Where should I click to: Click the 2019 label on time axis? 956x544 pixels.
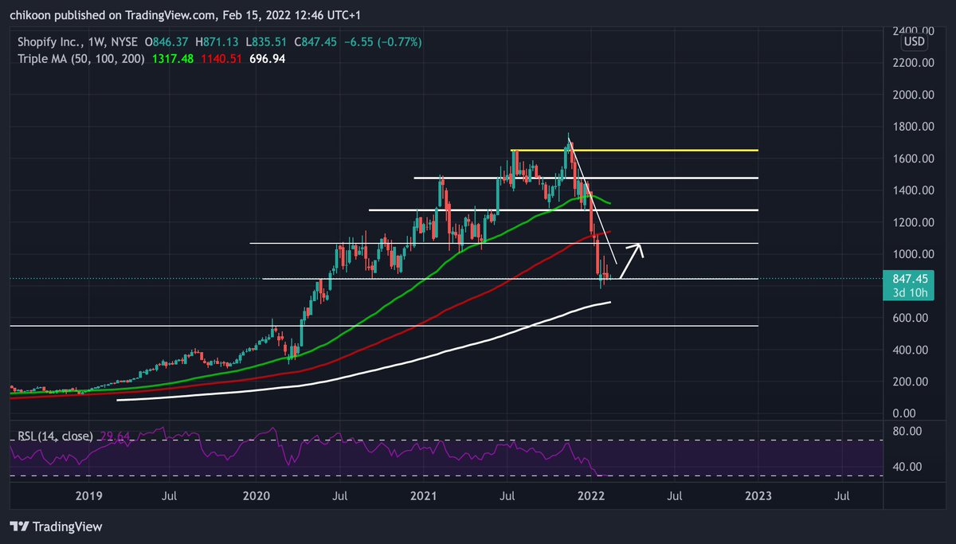88,496
